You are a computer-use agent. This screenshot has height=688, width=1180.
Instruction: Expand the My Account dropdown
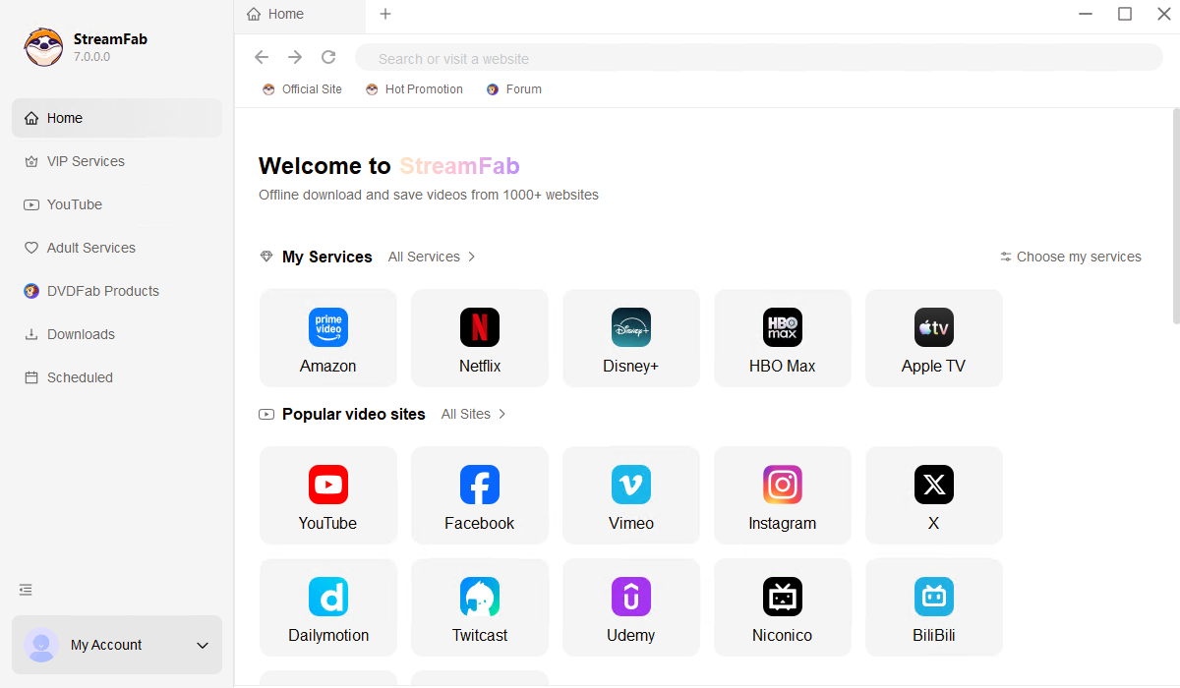click(x=203, y=646)
